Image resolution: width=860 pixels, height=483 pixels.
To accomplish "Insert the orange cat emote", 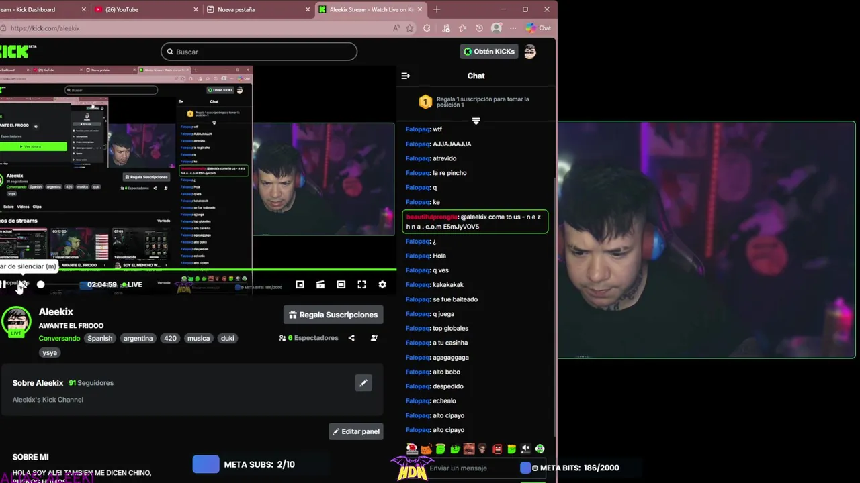I will tap(426, 449).
